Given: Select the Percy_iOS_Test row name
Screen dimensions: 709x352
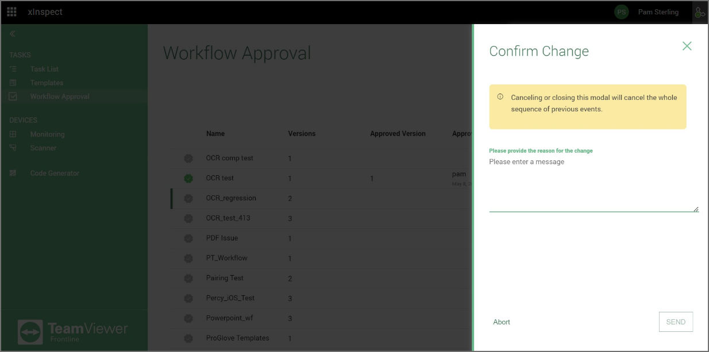Looking at the screenshot, I should pos(230,298).
